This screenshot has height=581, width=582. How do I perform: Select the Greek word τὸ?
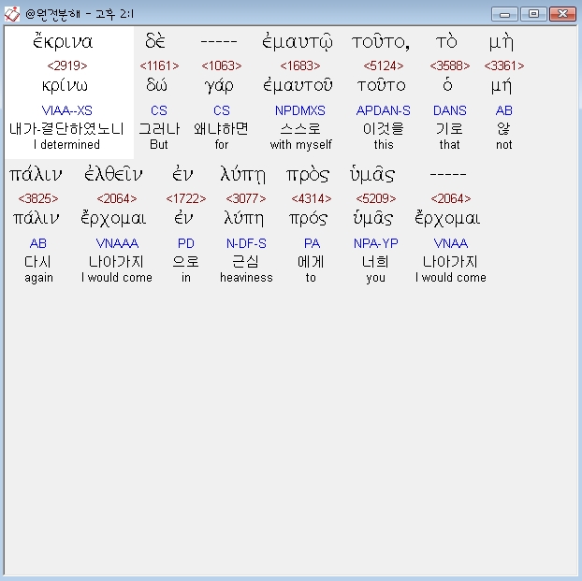[x=447, y=42]
